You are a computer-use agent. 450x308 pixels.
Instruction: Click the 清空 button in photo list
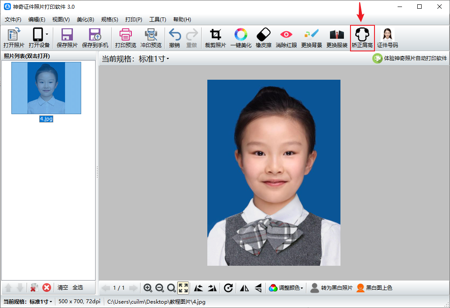click(x=63, y=288)
